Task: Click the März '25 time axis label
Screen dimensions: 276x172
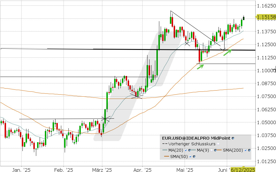Action: click(102, 170)
